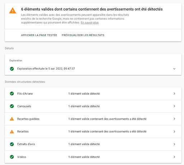Click green checkmark next to Extraits d'avis
The image size is (184, 165).
tap(12, 144)
